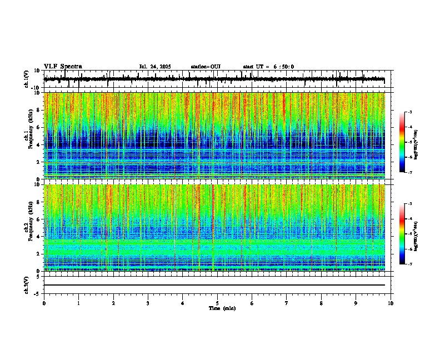Click the date 'Jul. 24, 2025' header
The width and height of the screenshot is (440, 340).
155,67
